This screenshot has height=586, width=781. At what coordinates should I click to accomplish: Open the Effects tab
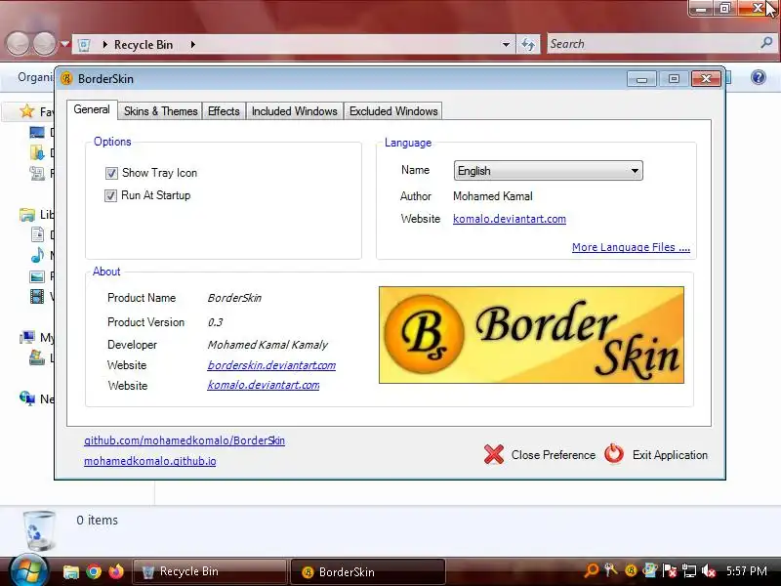point(224,111)
